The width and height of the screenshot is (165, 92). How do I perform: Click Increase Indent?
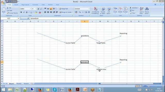[x=57, y=12]
